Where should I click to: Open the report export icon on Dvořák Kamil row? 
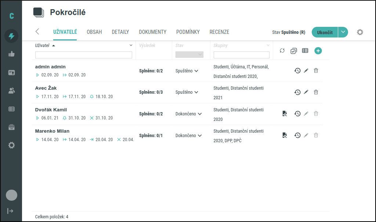(285, 114)
